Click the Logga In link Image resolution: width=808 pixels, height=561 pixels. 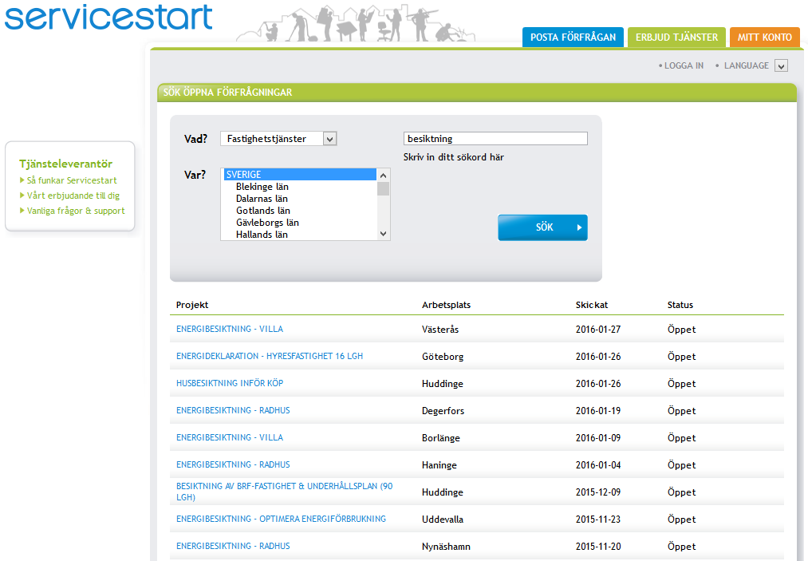[x=684, y=66]
